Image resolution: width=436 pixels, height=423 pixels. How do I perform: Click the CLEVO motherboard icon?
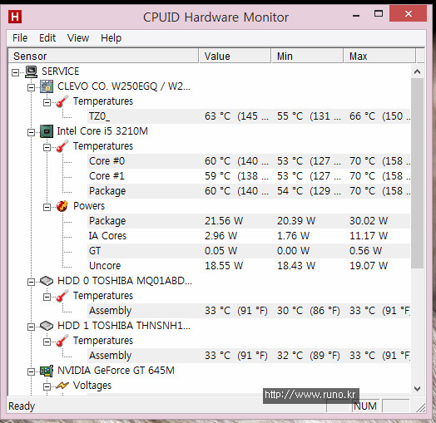tap(47, 86)
